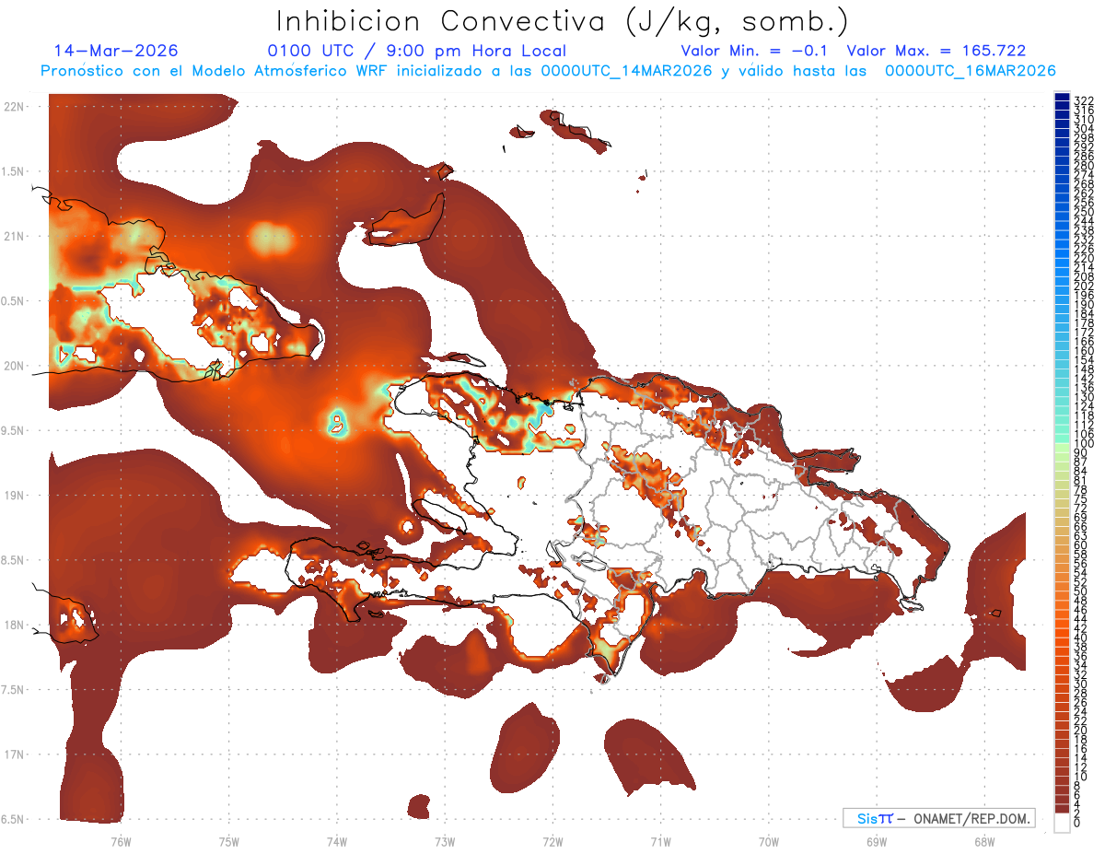Select the dark blue 322 legend swatch
The image size is (1105, 854).
[x=1062, y=98]
